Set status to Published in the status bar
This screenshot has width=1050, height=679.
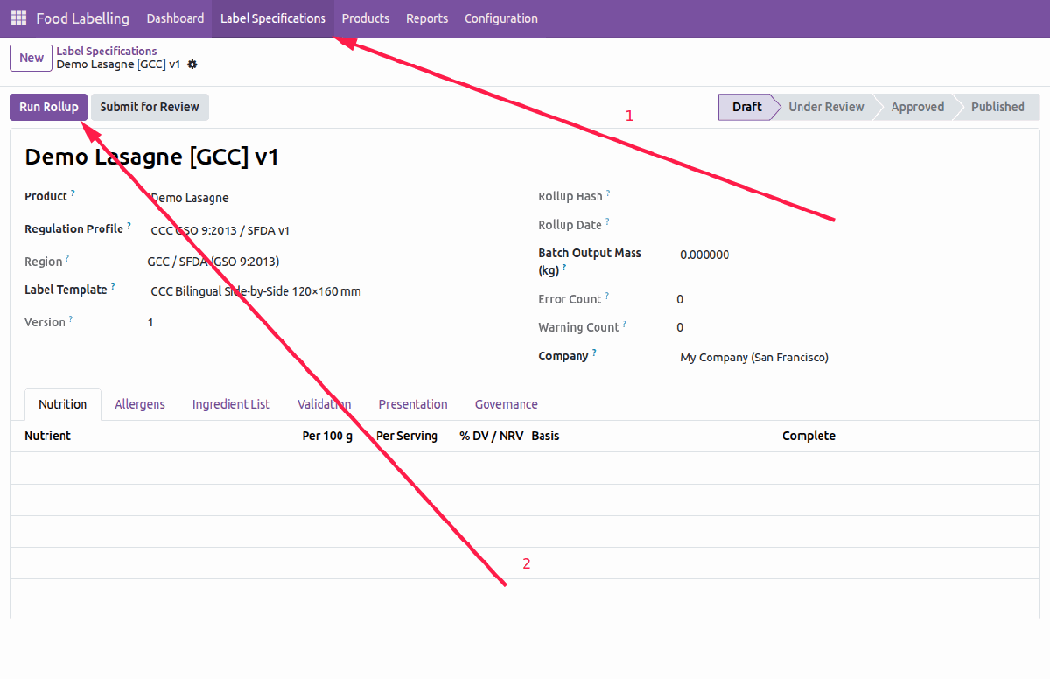(997, 107)
